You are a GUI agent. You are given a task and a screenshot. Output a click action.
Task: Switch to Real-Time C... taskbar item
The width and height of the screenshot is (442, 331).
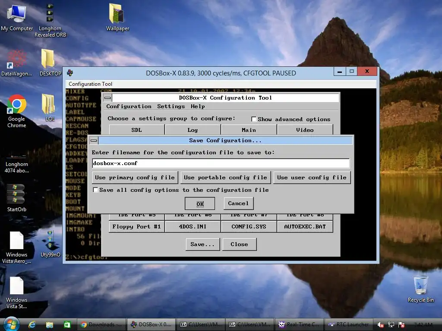(x=299, y=325)
